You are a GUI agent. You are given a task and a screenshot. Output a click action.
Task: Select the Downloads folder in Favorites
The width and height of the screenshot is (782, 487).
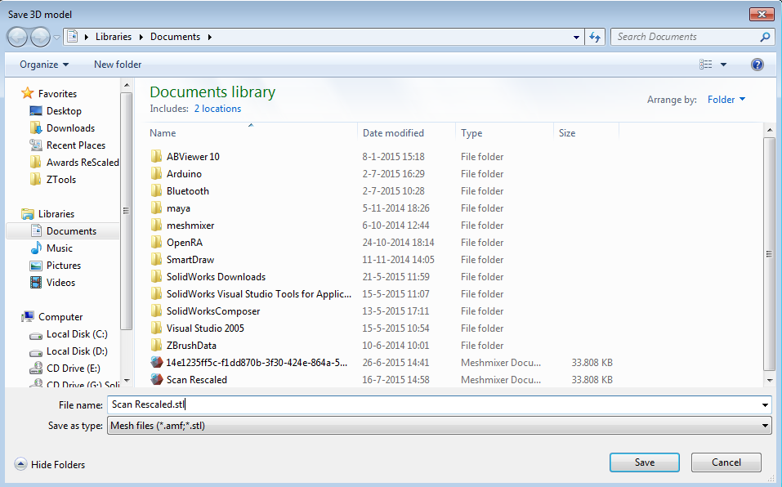(x=70, y=128)
